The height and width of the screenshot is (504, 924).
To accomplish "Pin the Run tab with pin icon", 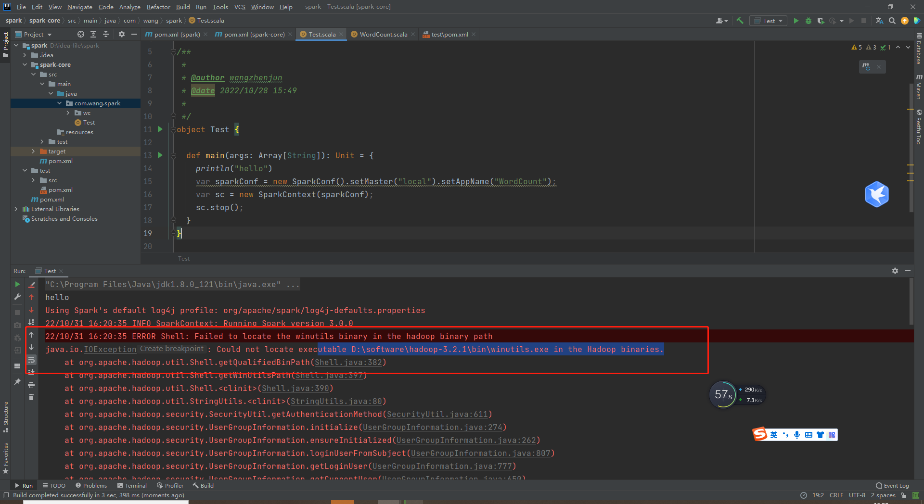I will [17, 382].
